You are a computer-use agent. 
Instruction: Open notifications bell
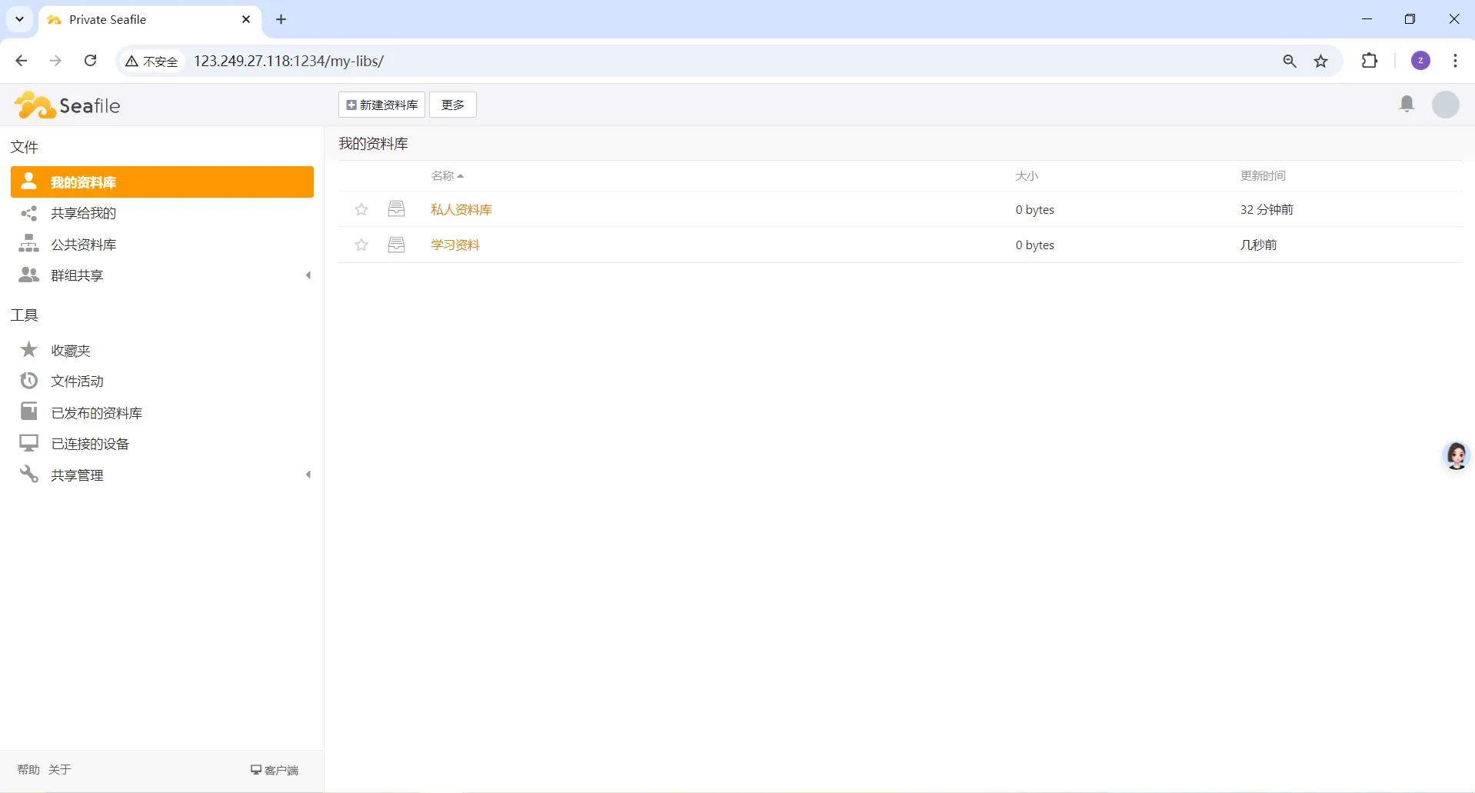pyautogui.click(x=1407, y=104)
